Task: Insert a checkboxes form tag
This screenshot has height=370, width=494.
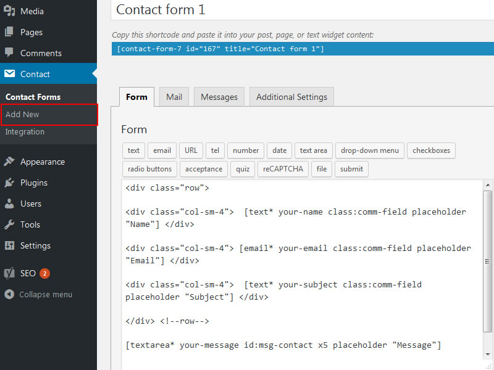Action: coord(431,150)
